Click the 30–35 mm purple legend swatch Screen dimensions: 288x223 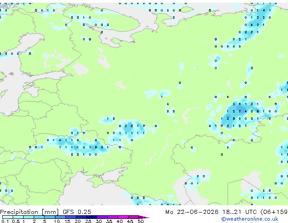click(x=102, y=217)
